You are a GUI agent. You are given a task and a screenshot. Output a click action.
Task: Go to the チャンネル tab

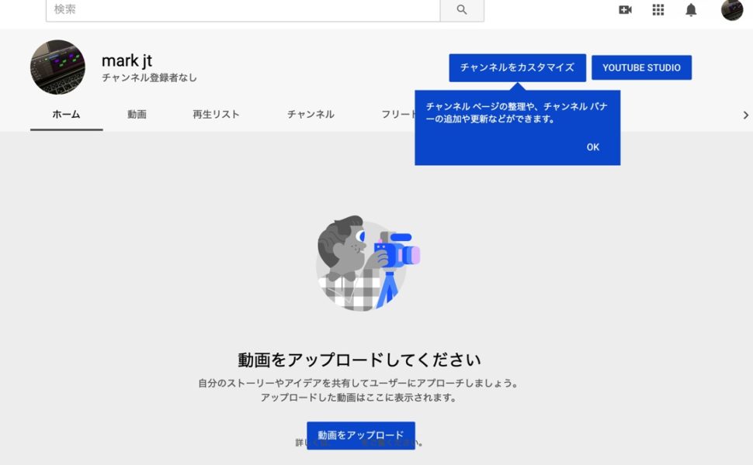coord(311,114)
